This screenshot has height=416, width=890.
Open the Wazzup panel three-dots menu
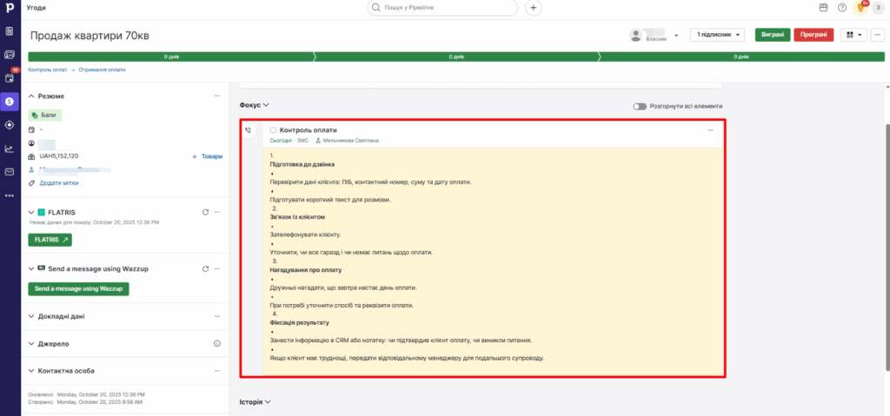coord(216,268)
